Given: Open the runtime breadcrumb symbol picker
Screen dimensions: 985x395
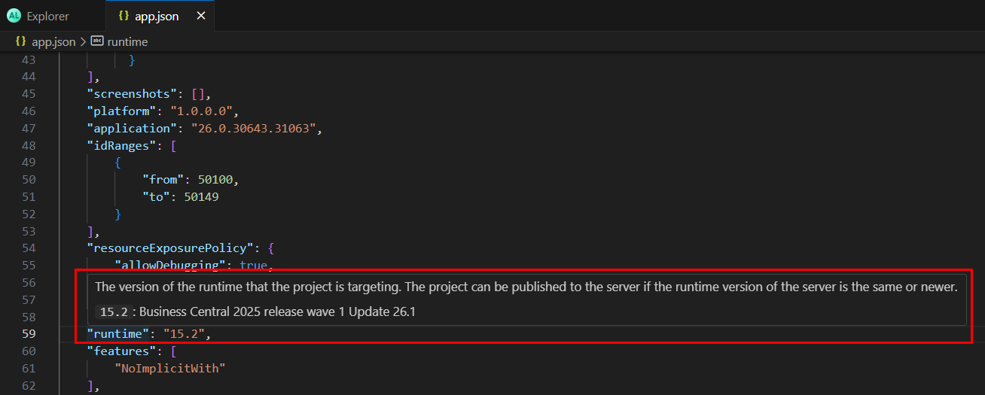Looking at the screenshot, I should click(x=127, y=42).
